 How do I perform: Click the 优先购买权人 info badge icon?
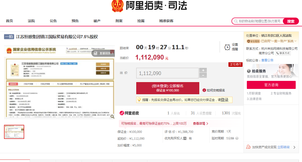tap(185, 138)
